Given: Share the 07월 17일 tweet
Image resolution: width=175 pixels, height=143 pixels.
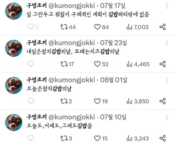Looking at the screenshot, I should click(162, 27).
